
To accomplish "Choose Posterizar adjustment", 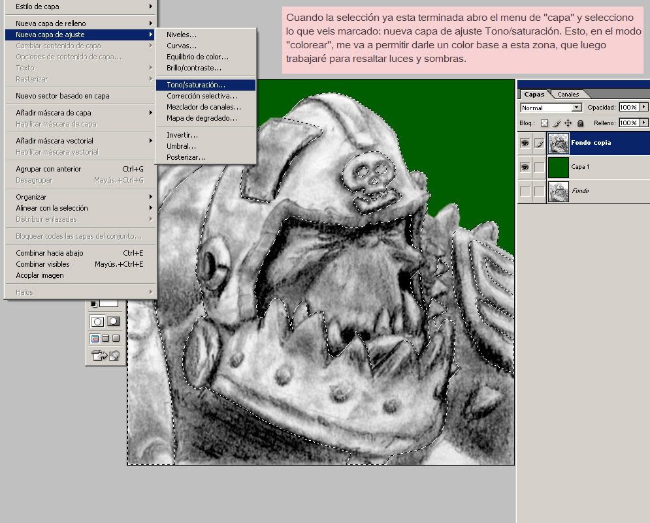I will click(206, 158).
